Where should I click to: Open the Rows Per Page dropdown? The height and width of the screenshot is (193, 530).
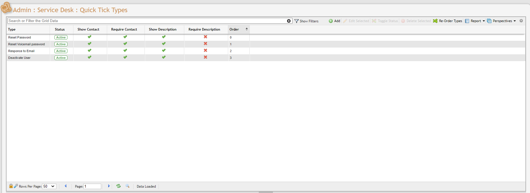[x=49, y=186]
